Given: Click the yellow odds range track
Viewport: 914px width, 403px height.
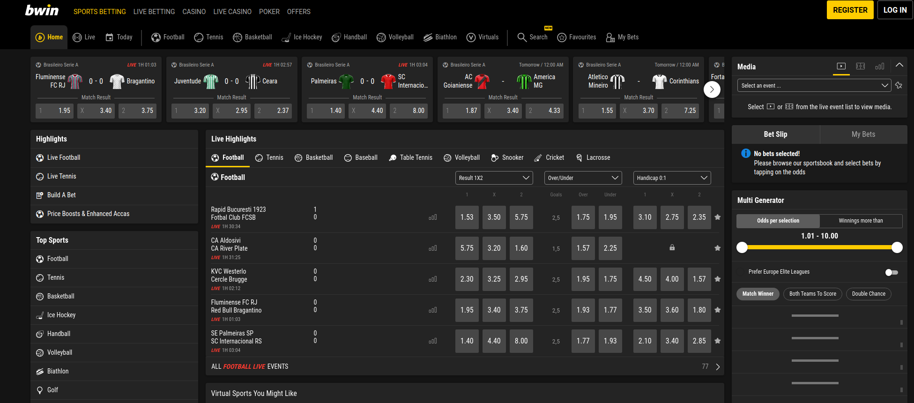Looking at the screenshot, I should point(819,247).
